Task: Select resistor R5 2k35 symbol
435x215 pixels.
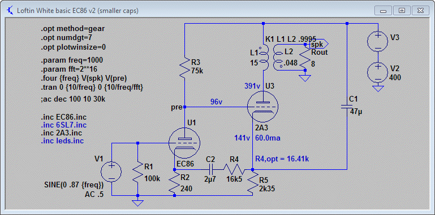Action: [x=252, y=183]
